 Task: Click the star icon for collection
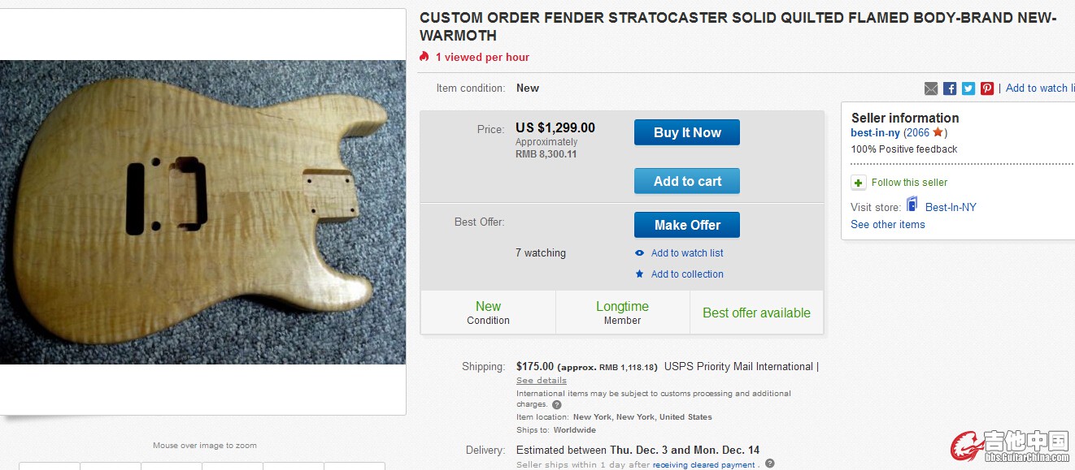(640, 274)
